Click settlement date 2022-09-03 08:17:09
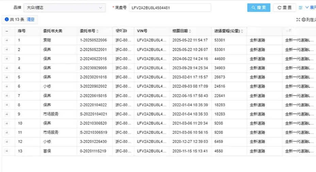316x172 pixels. [x=190, y=87]
